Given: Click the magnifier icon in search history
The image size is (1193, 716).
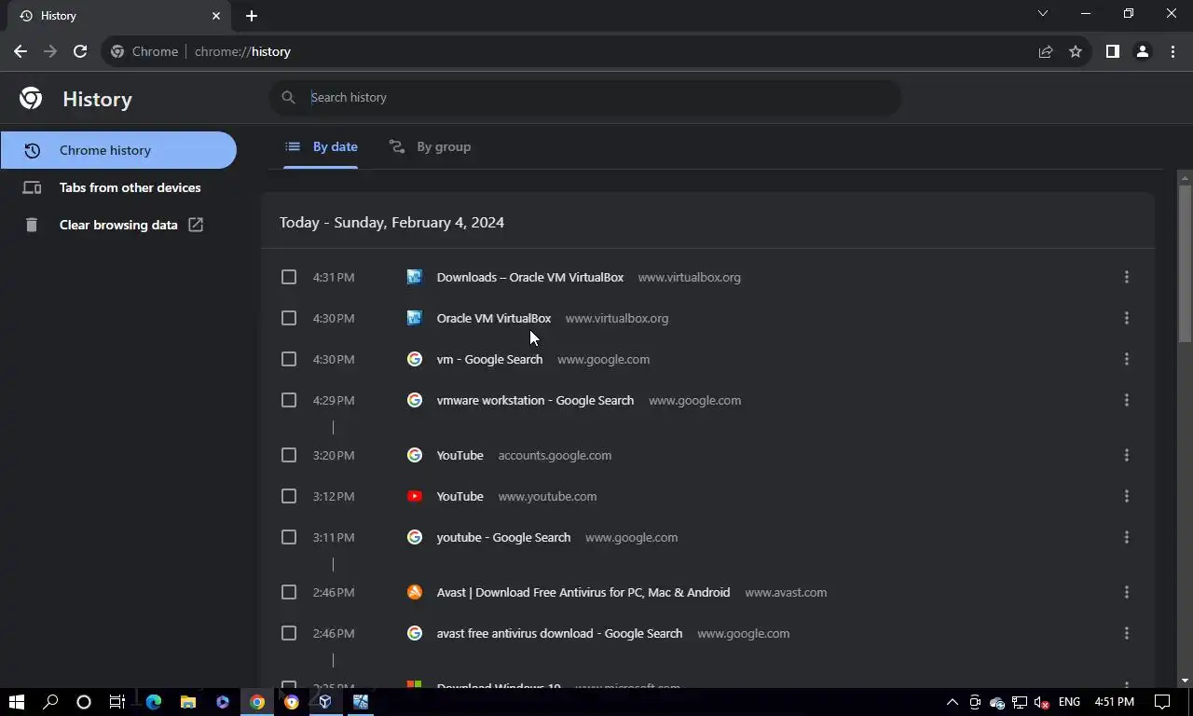Looking at the screenshot, I should 289,97.
